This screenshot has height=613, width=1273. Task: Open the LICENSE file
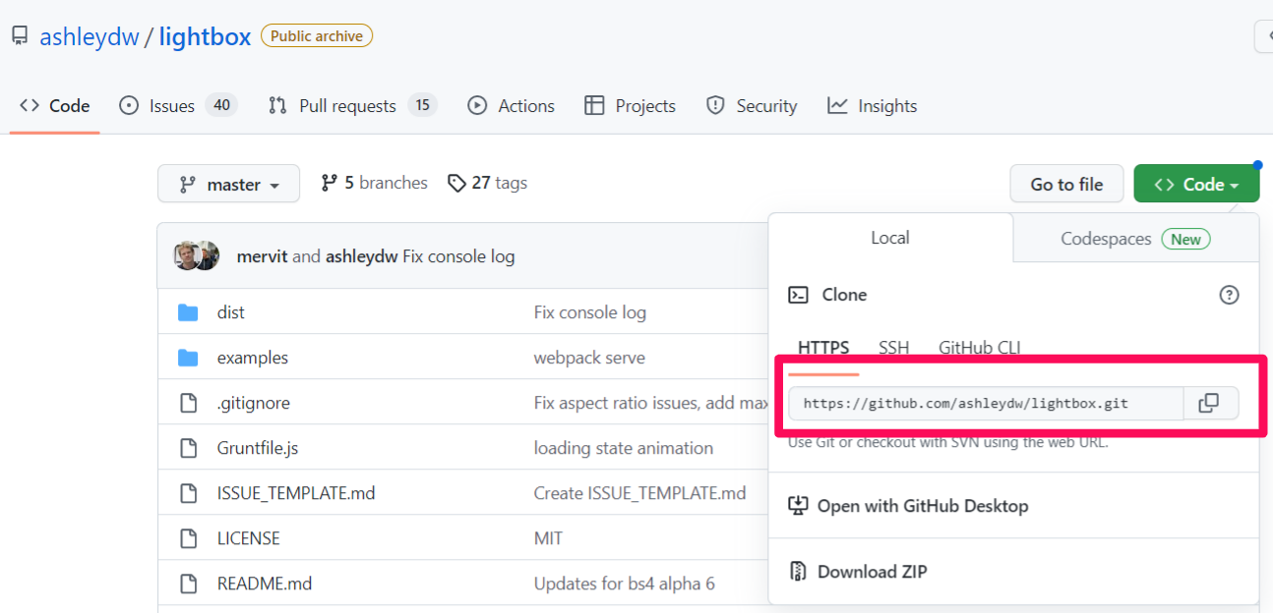click(x=249, y=538)
